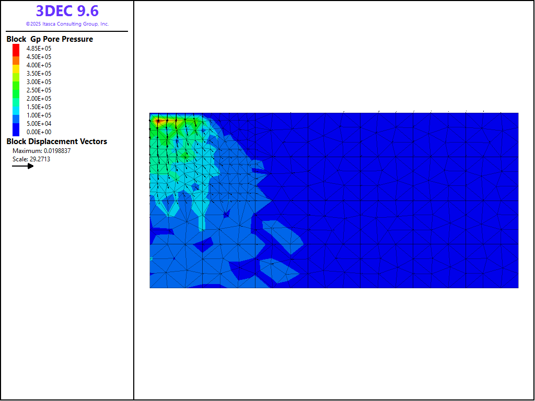Choose the 2.00E+05 legend color box
Viewport: 535px width, 401px height.
[x=16, y=98]
